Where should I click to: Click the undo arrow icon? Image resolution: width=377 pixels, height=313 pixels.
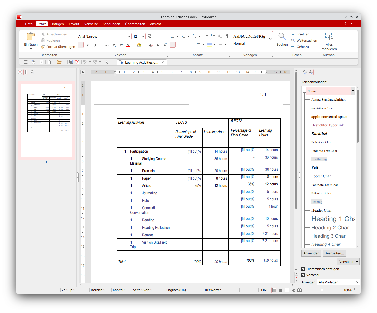click(85, 62)
